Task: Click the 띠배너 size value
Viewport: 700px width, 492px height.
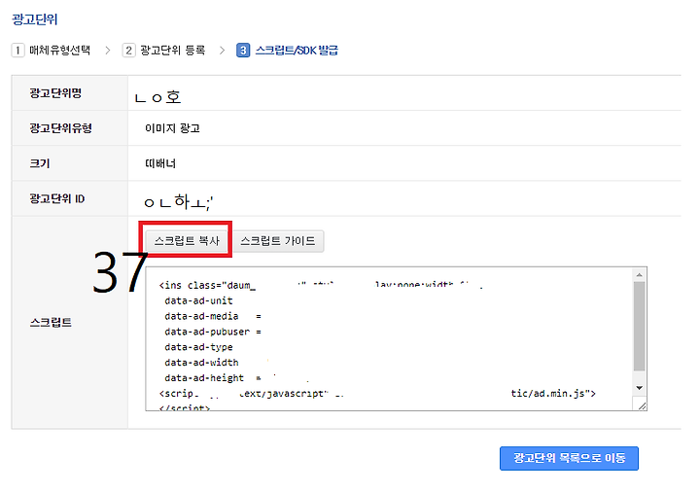Action: (x=160, y=164)
